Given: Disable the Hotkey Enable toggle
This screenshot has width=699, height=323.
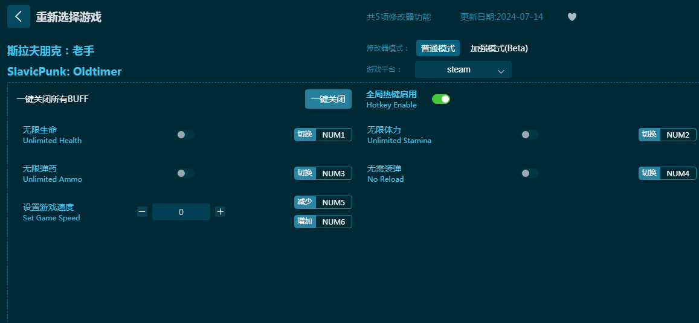Looking at the screenshot, I should coord(441,99).
